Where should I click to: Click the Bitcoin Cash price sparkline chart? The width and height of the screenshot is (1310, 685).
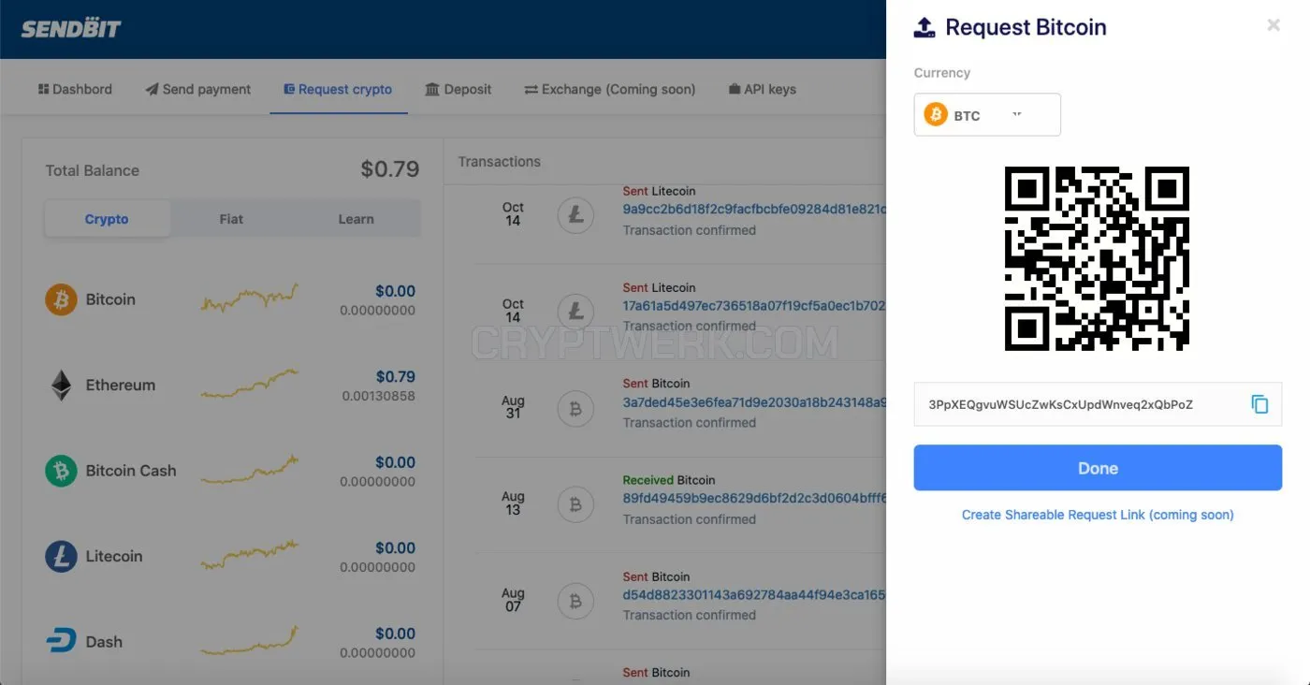pos(250,470)
